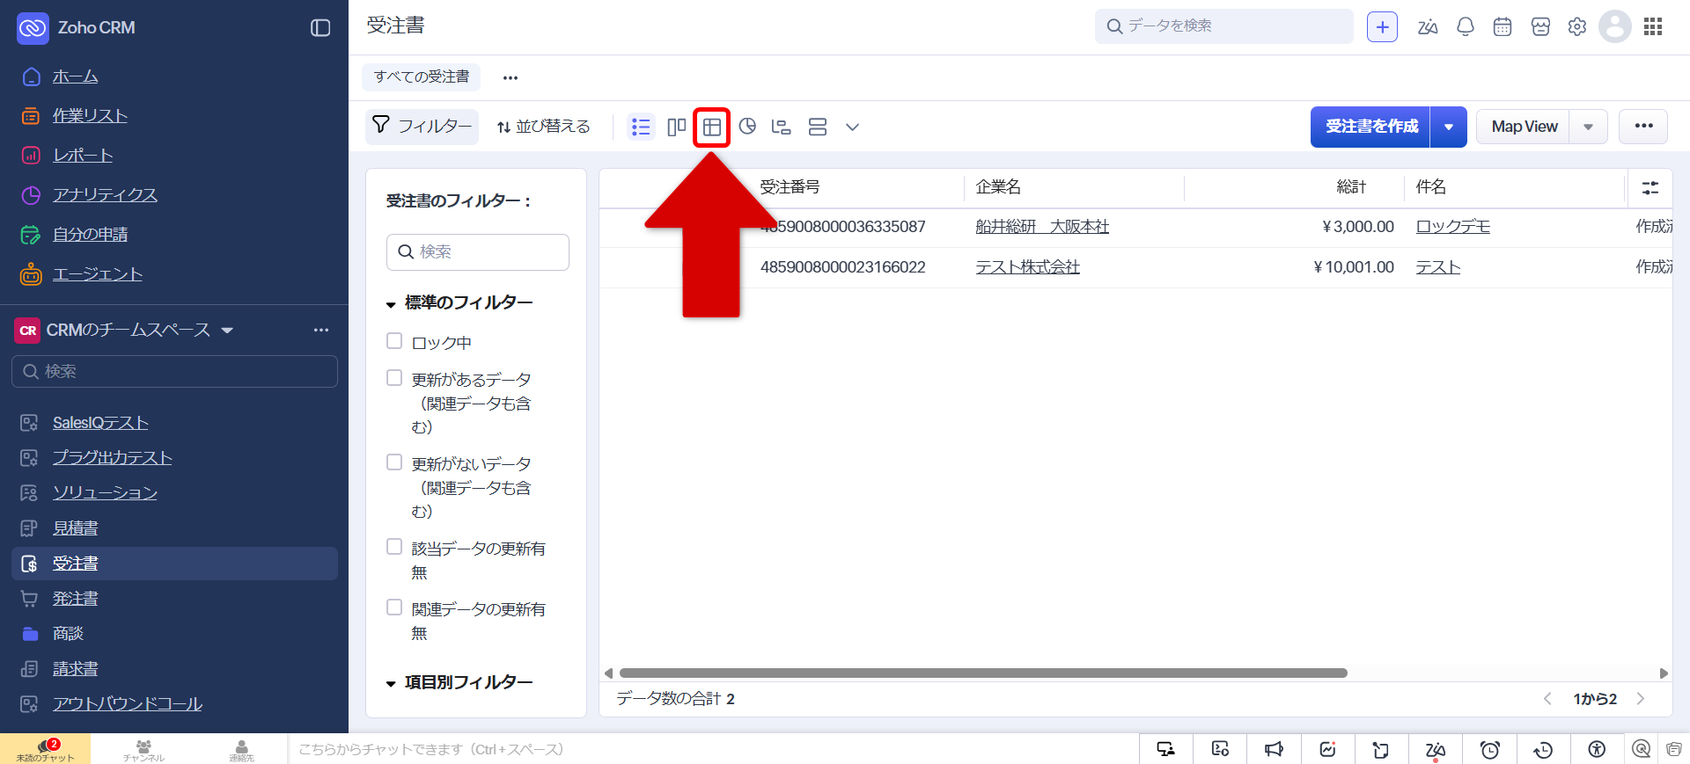Click the screen share icon in the bottom bar
The height and width of the screenshot is (764, 1690).
pyautogui.click(x=1166, y=749)
